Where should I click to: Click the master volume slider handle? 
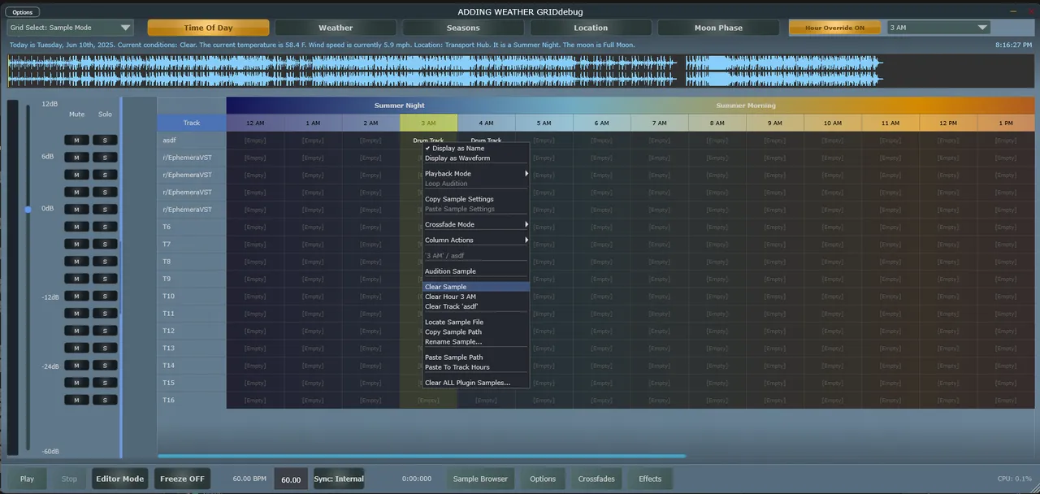28,210
